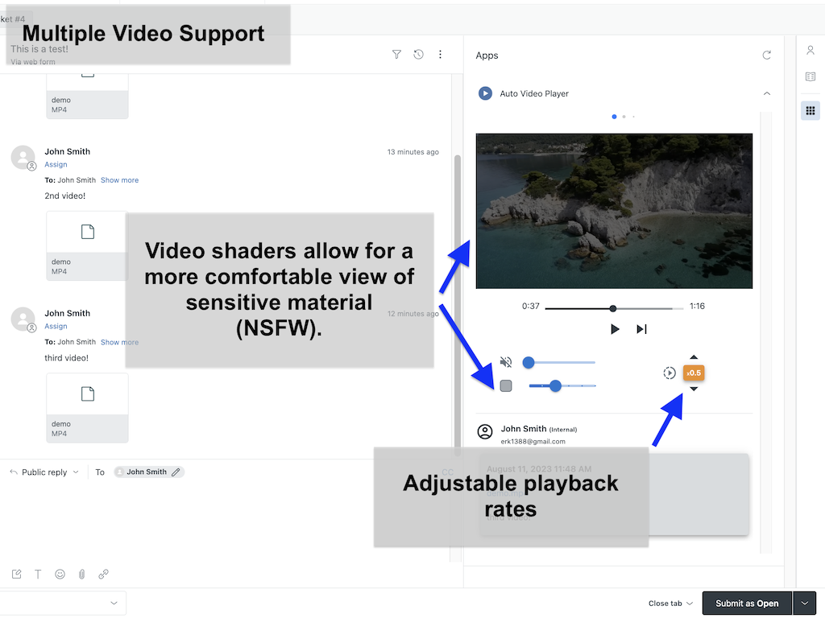
Task: Toggle text formatting T icon
Action: pyautogui.click(x=38, y=574)
